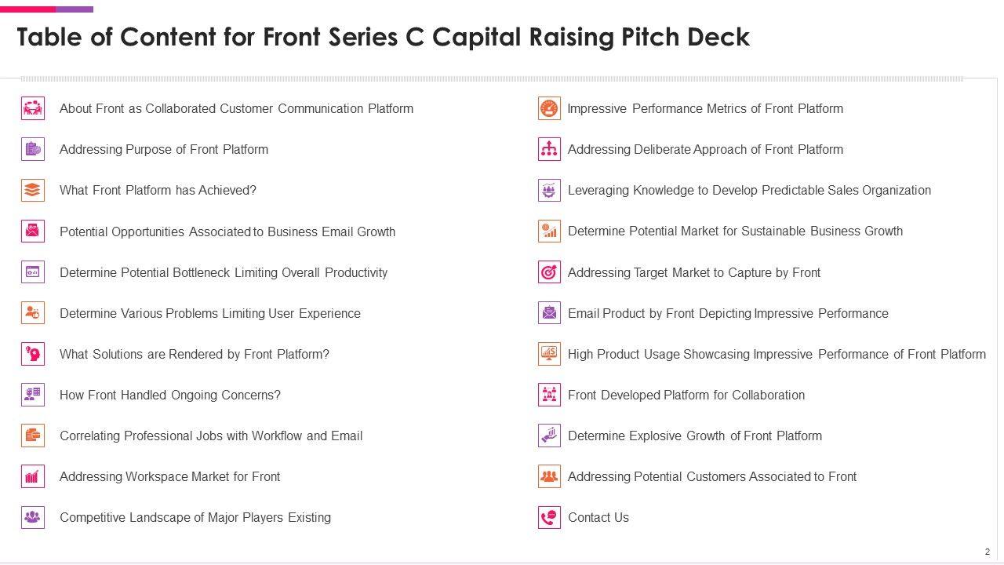Select Leveraging Knowledge to Develop Predictable Sales Organization
This screenshot has width=1004, height=565.
tap(749, 190)
